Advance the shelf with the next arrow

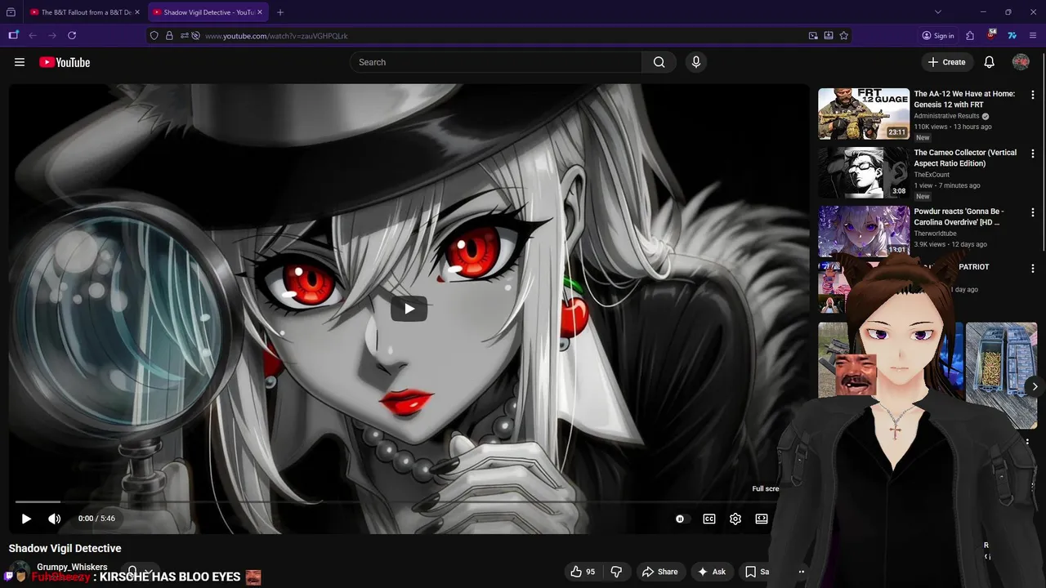1035,386
